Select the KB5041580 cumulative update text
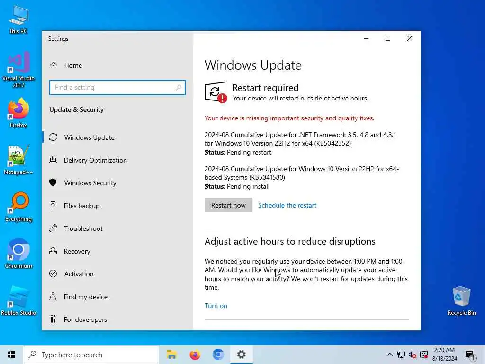The image size is (485, 364). coord(302,173)
